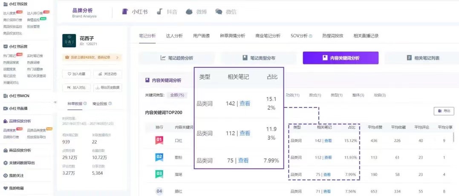Open 达人排行榜 in the sidebar
Viewport: 459px width, 196px height.
pyautogui.click(x=35, y=13)
